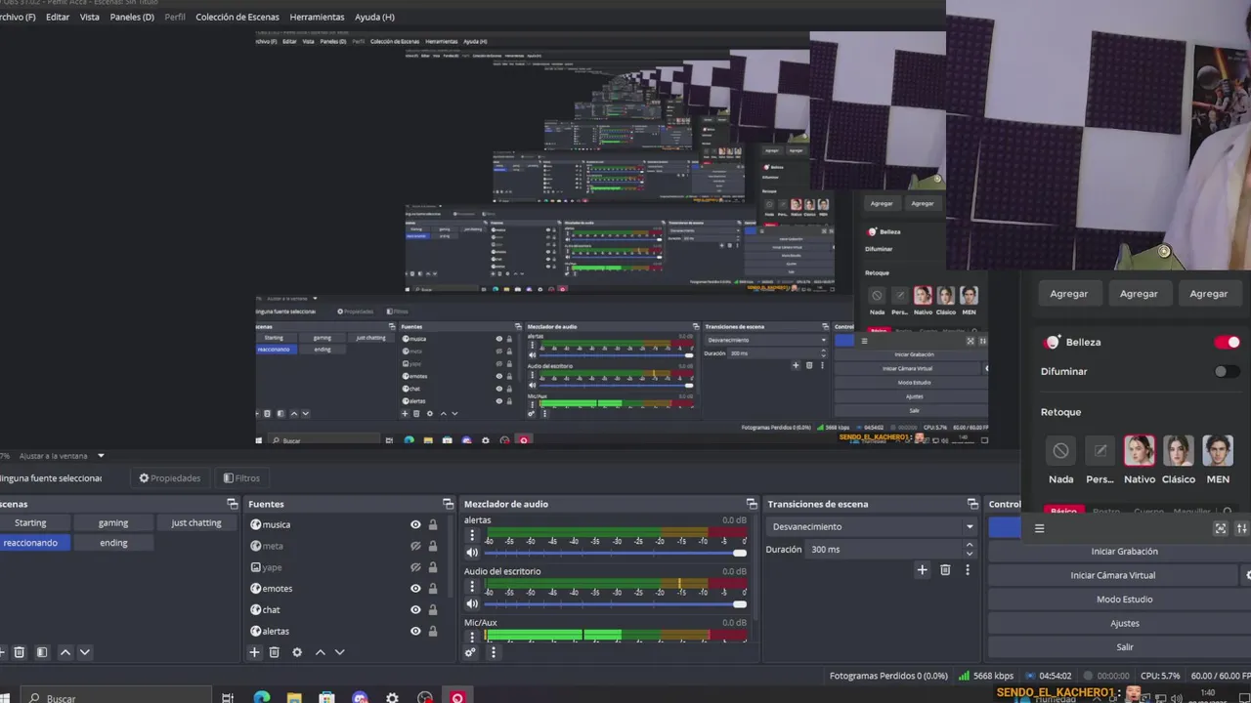Screen dimensions: 1251x703
Task: Open Ajustes
Action: tap(1124, 623)
